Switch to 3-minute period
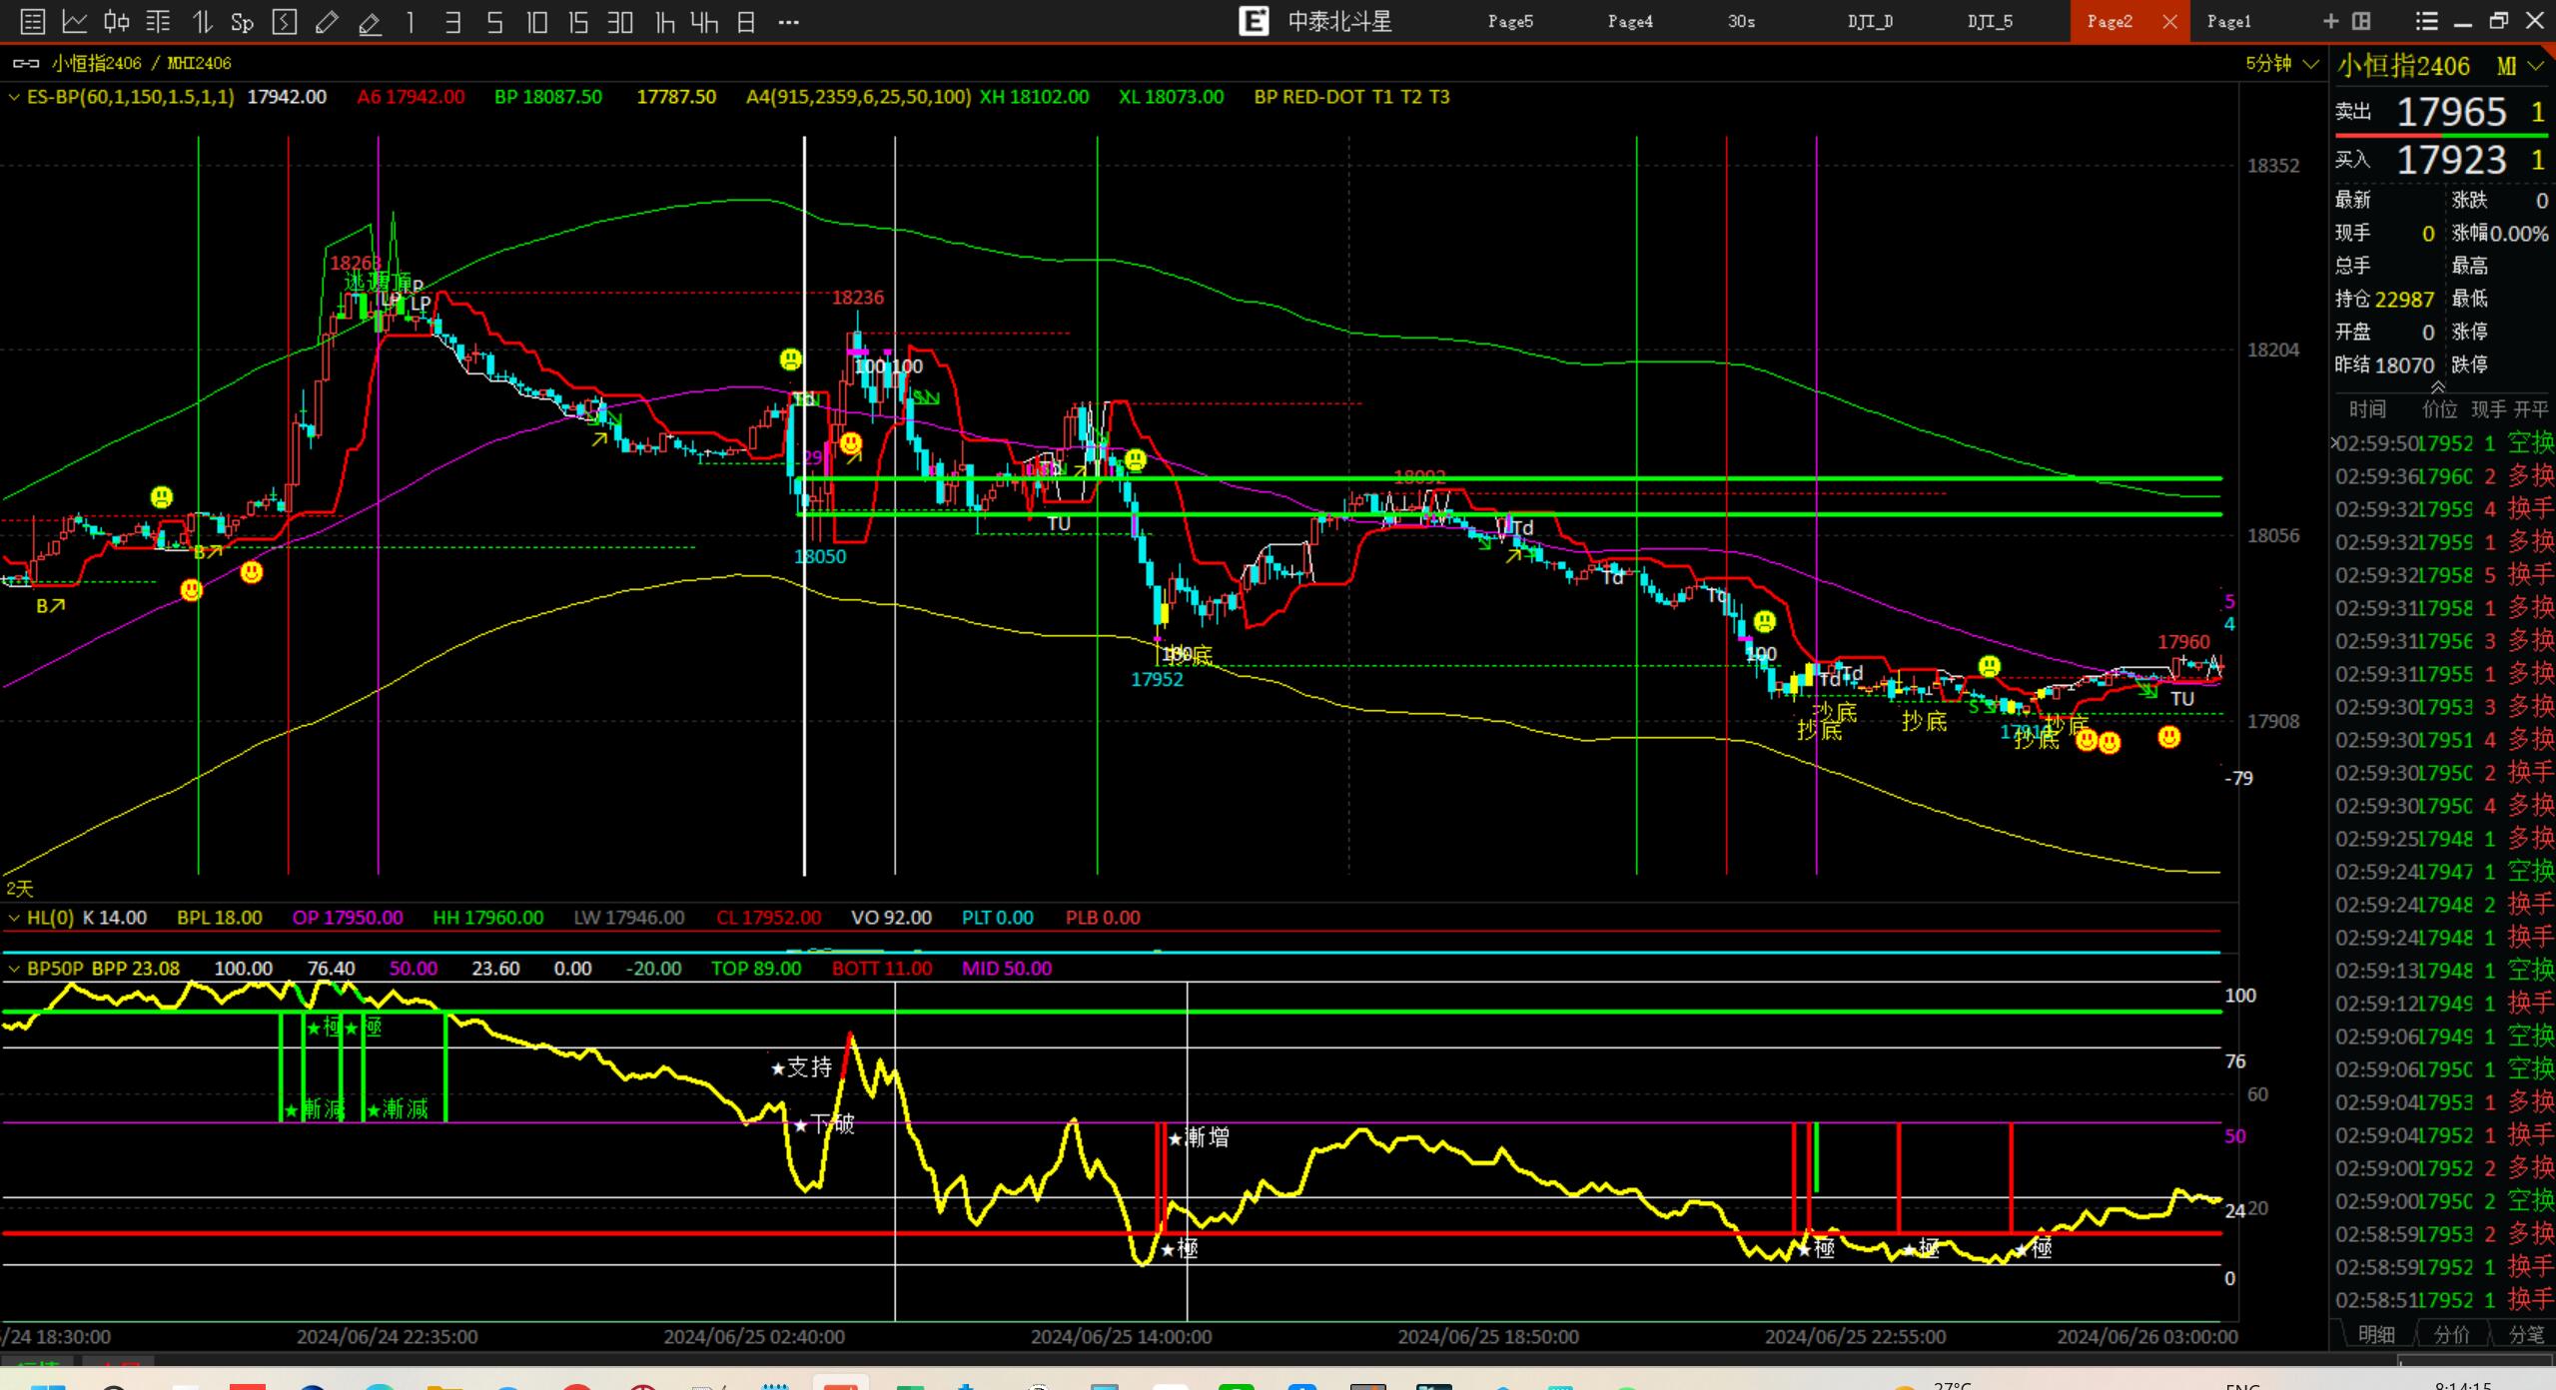 452,21
